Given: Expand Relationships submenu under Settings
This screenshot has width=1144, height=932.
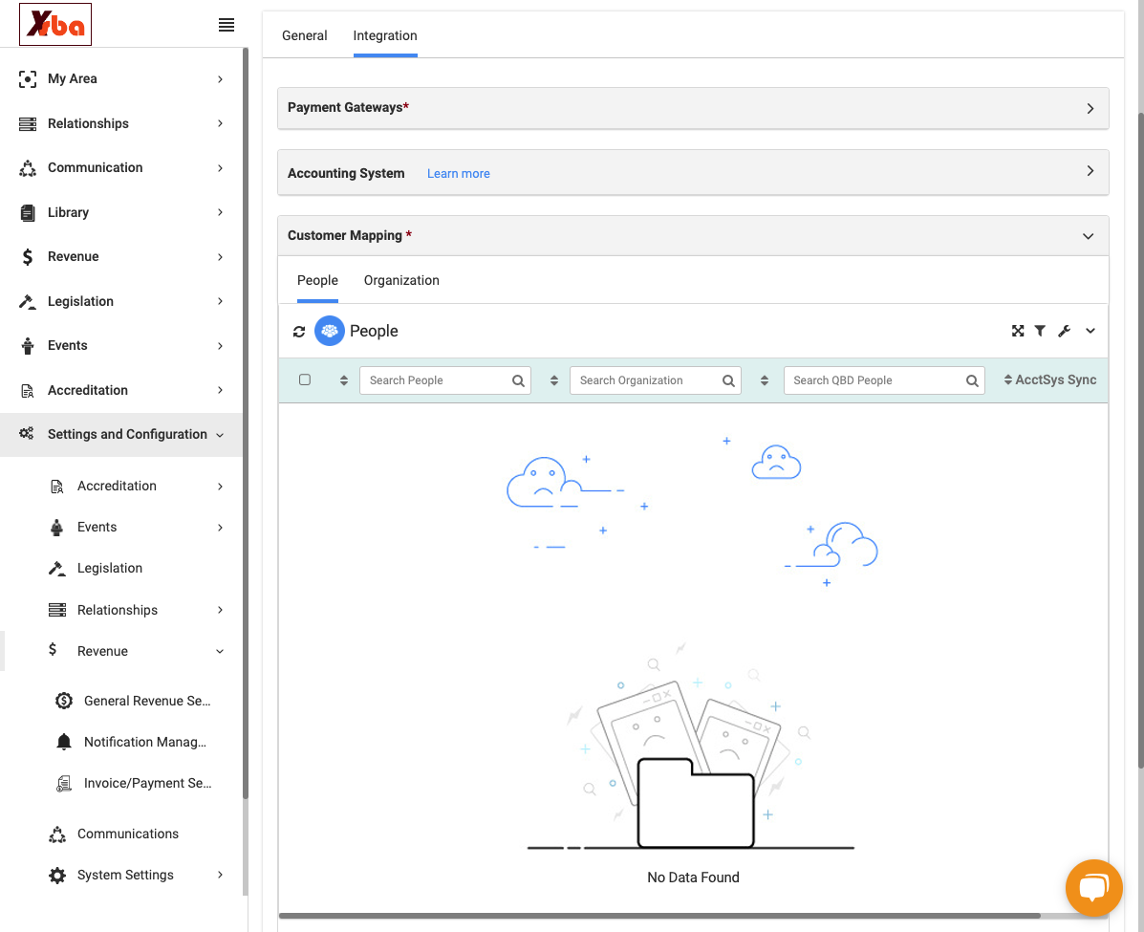Looking at the screenshot, I should tap(220, 610).
